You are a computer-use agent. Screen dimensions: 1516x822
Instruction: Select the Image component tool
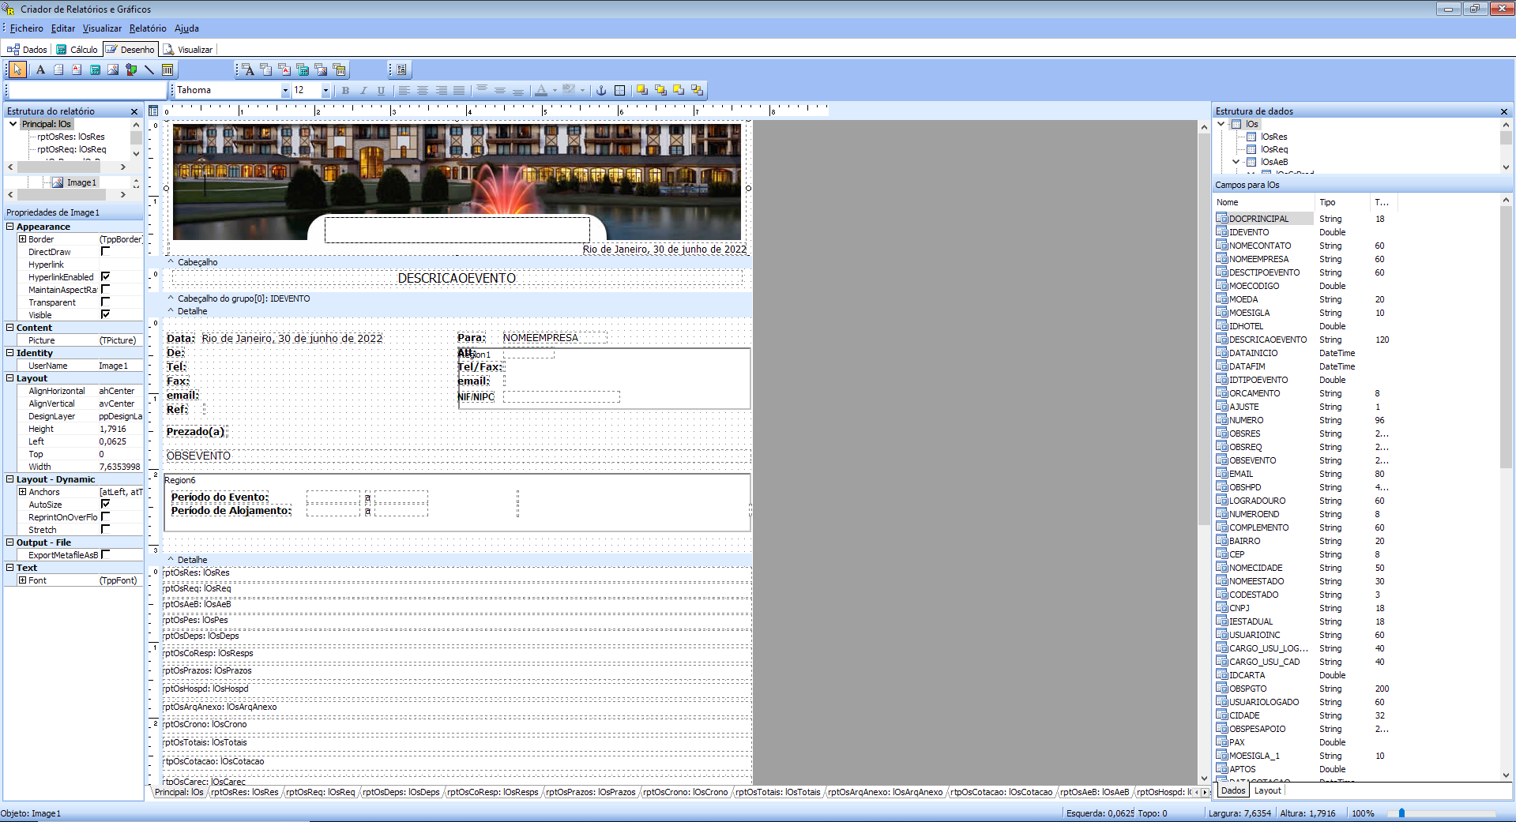coord(113,69)
